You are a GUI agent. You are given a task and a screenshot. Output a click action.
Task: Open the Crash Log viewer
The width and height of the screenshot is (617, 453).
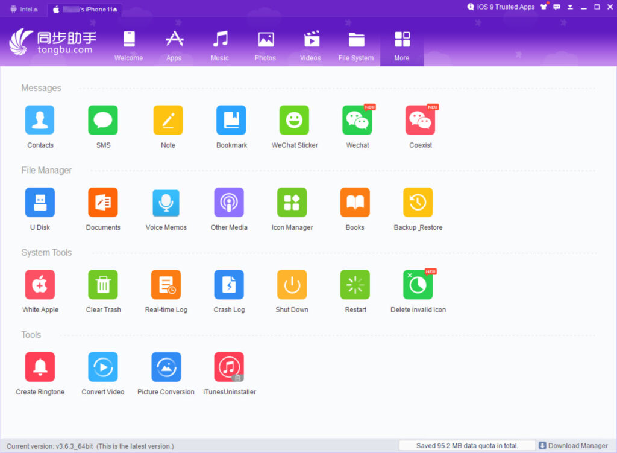tap(229, 285)
